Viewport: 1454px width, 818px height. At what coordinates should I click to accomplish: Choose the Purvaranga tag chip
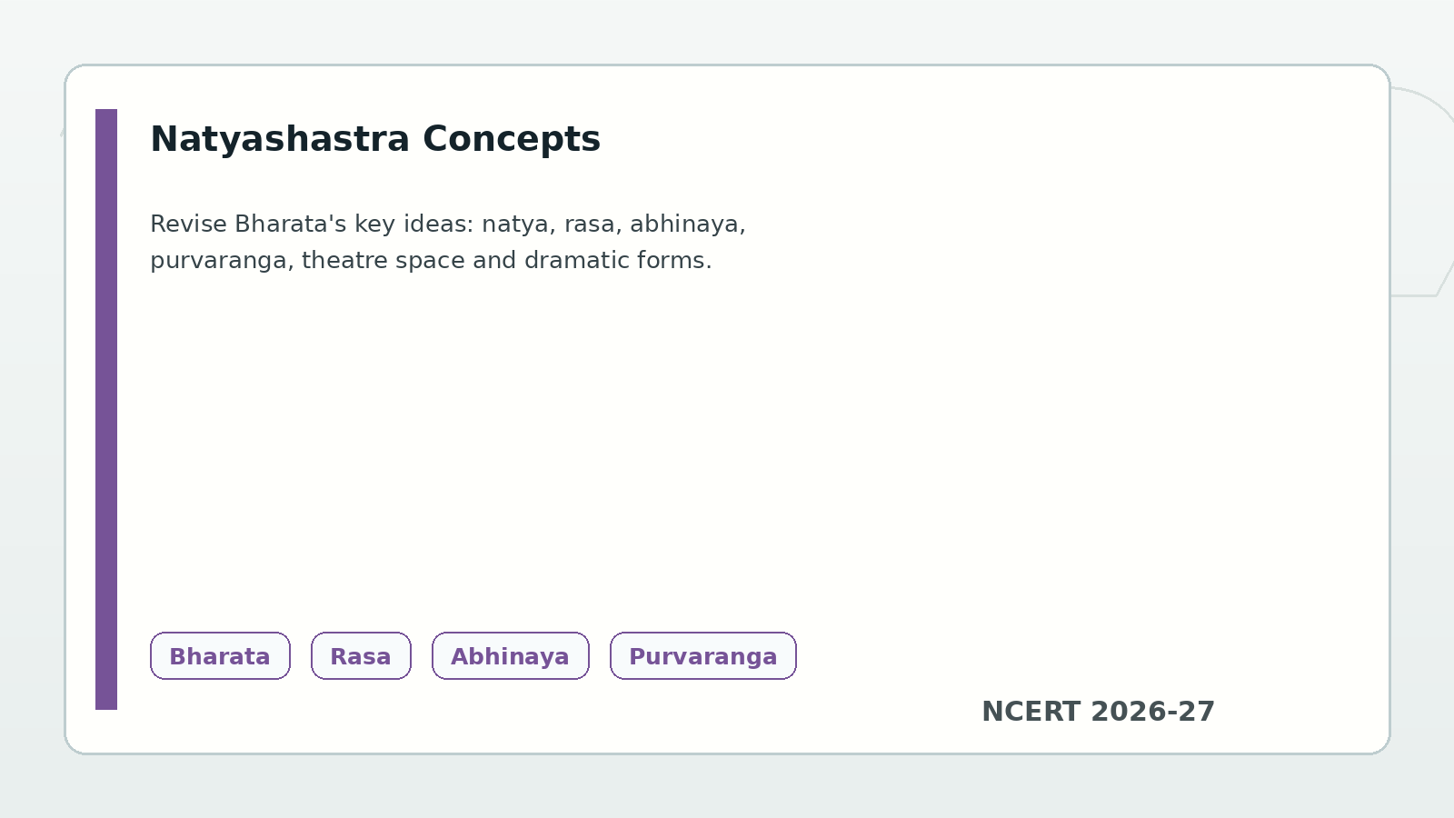coord(702,656)
